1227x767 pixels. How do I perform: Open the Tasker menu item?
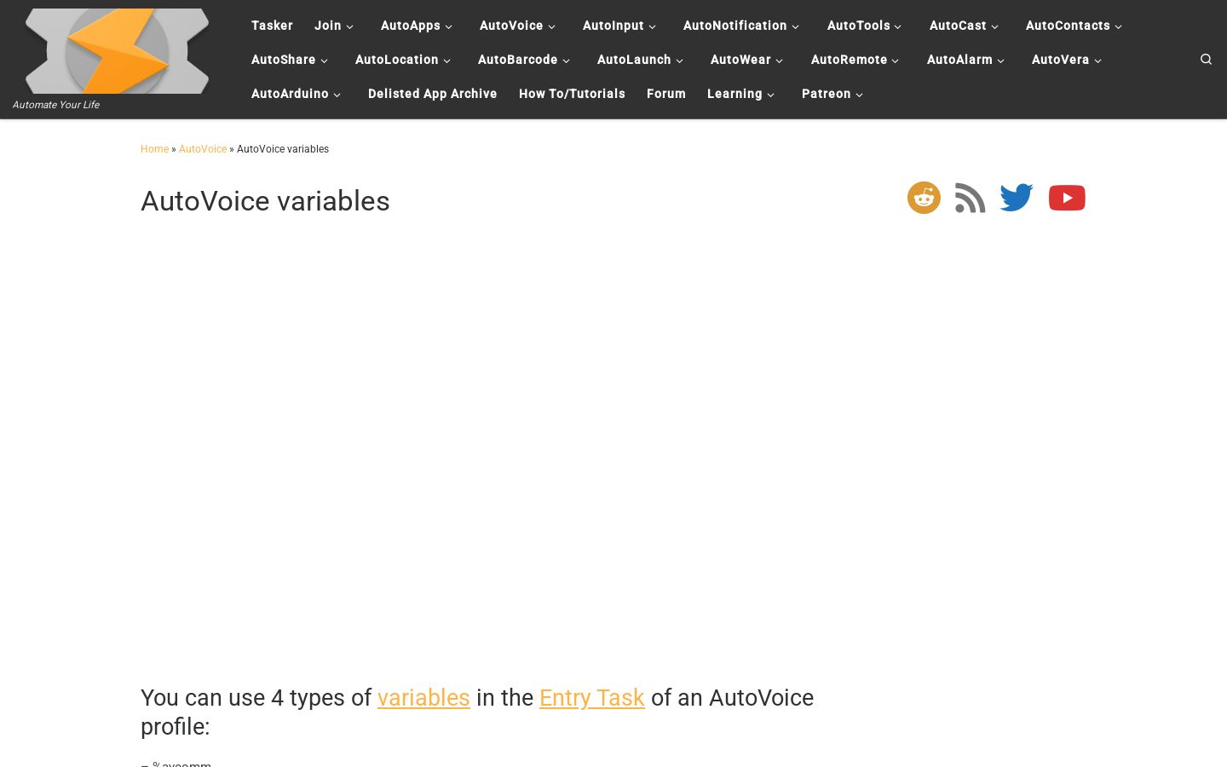pos(272,26)
